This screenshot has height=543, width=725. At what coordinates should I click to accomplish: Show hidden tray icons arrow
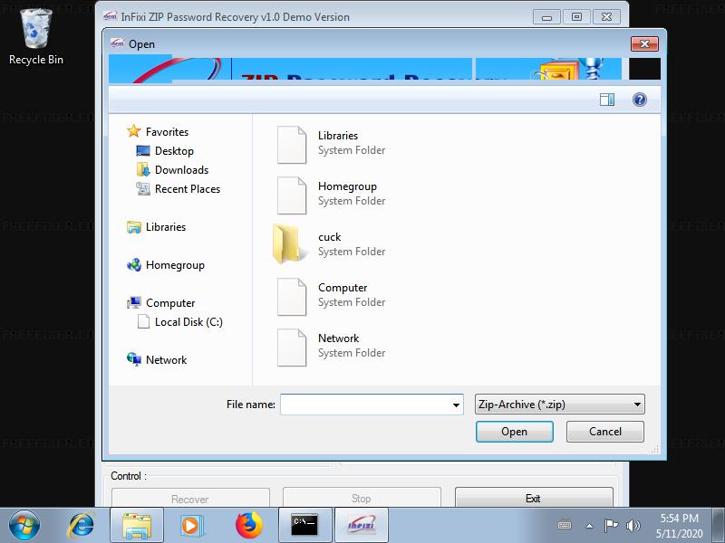click(x=590, y=526)
